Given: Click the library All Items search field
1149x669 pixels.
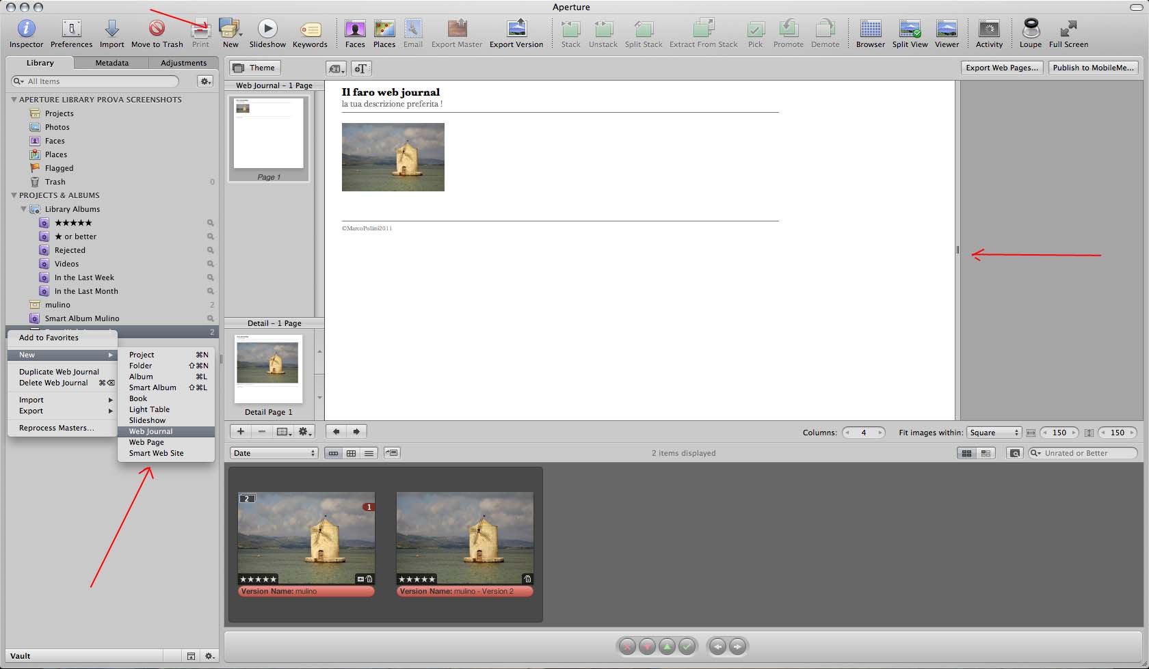Looking at the screenshot, I should (x=95, y=81).
